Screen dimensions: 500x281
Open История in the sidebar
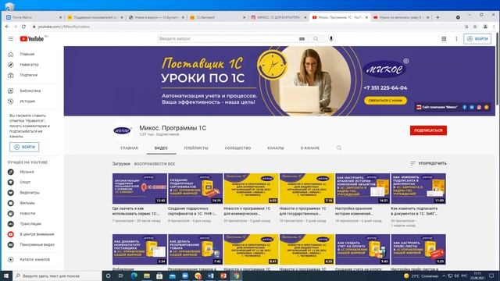[27, 101]
